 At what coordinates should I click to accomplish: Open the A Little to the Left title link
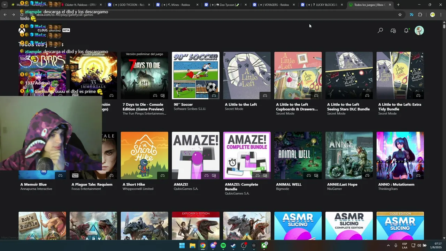coord(241,105)
